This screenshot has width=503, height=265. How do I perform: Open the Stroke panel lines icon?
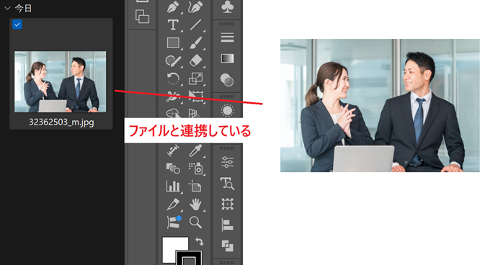coord(227,38)
